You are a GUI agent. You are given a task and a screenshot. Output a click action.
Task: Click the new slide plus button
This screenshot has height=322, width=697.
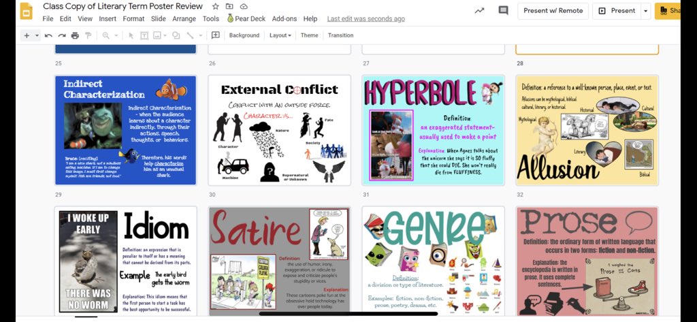pos(27,35)
